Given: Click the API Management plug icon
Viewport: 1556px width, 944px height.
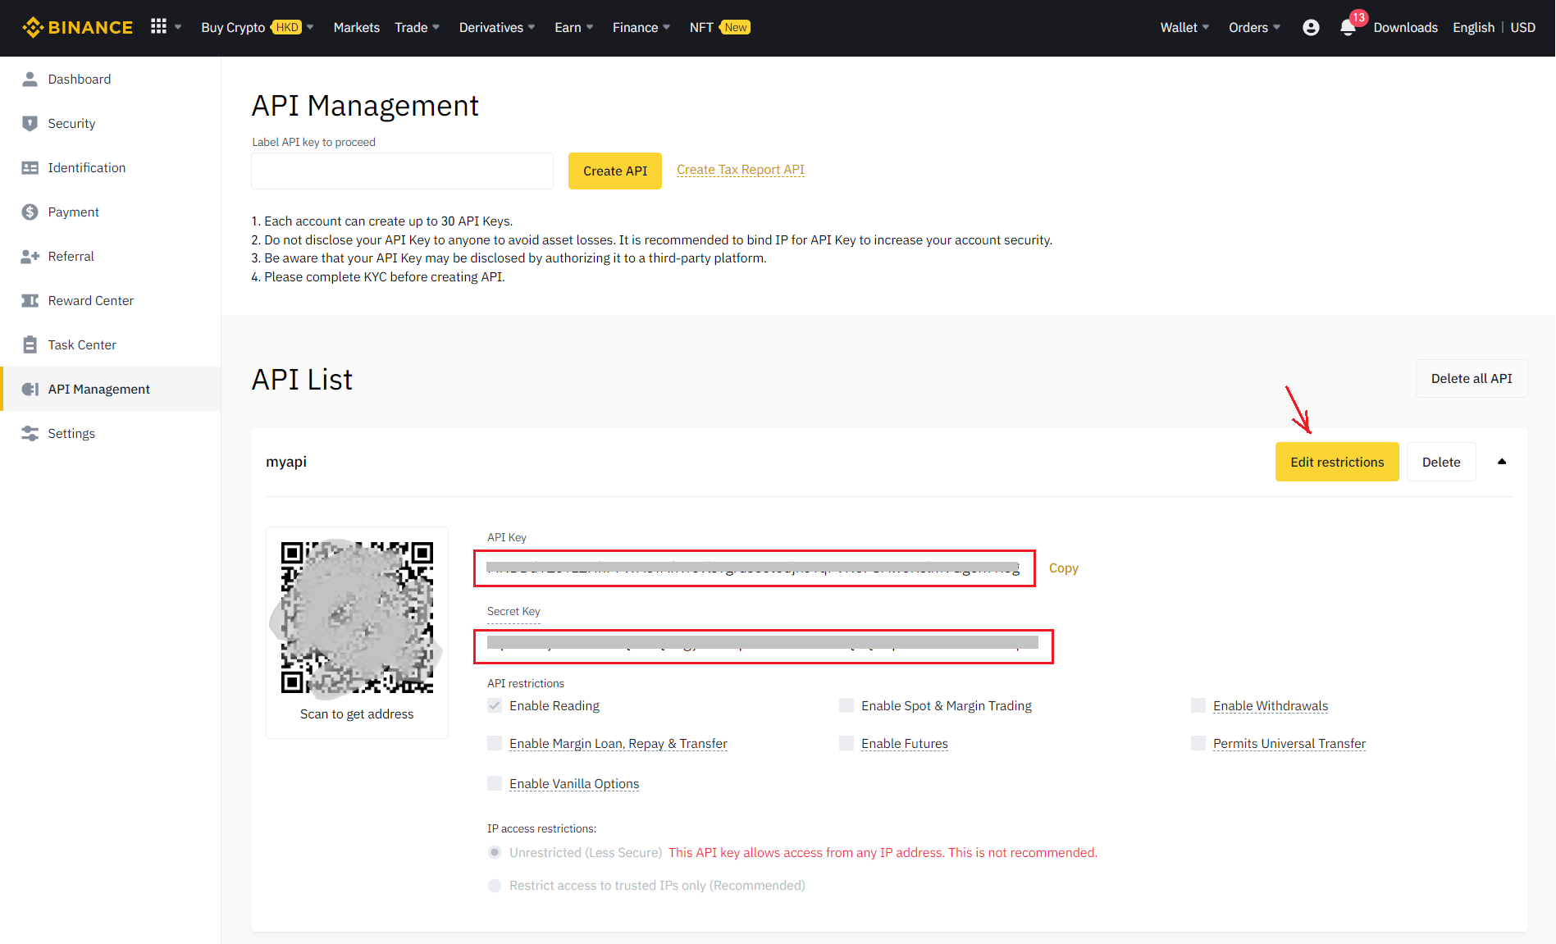Looking at the screenshot, I should 30,389.
